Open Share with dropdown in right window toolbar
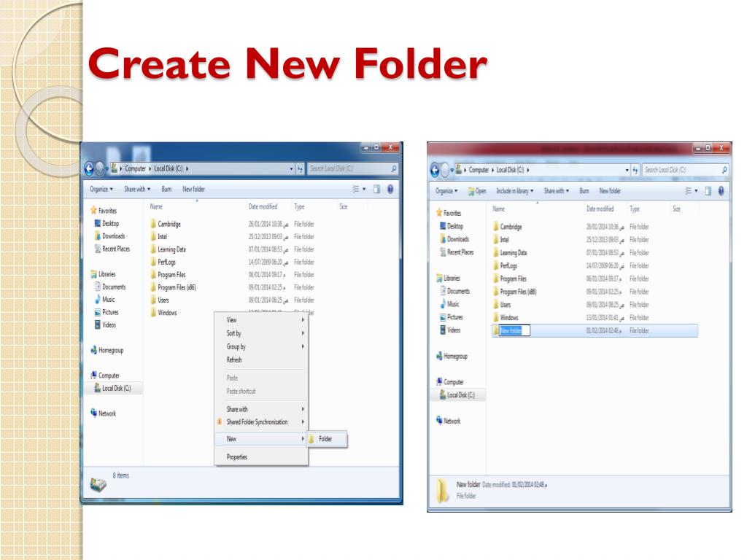 click(x=557, y=191)
